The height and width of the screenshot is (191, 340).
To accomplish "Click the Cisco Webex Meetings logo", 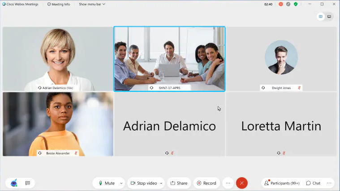I will point(4,4).
